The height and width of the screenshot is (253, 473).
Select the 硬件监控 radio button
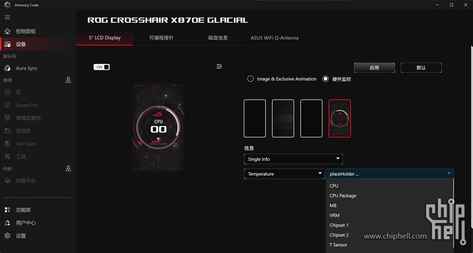tap(326, 79)
